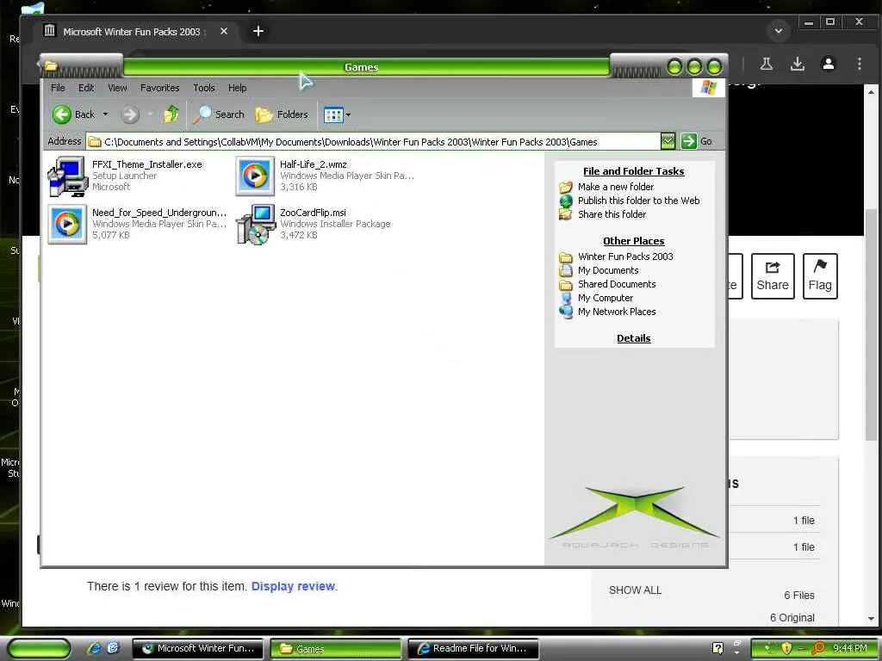Go up one folder level icon
Viewport: 882px width, 661px height.
click(x=171, y=114)
